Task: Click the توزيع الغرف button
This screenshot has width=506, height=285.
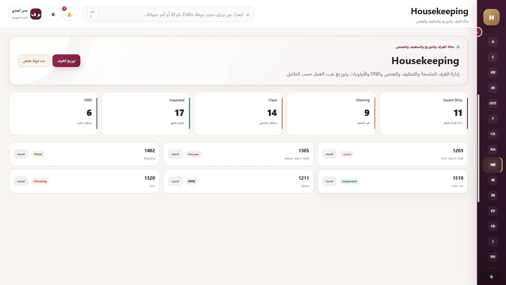Action: point(66,61)
